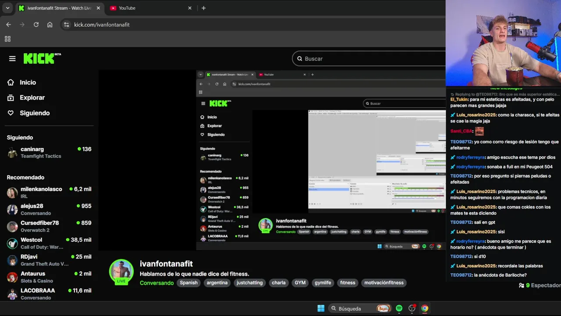Click Luis_rosarino2025 in the 'sisi' message
Image resolution: width=561 pixels, height=316 pixels.
coord(476,232)
